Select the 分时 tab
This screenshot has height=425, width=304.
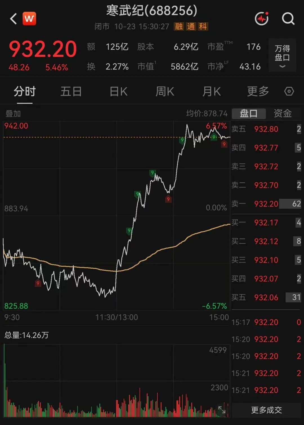[24, 92]
